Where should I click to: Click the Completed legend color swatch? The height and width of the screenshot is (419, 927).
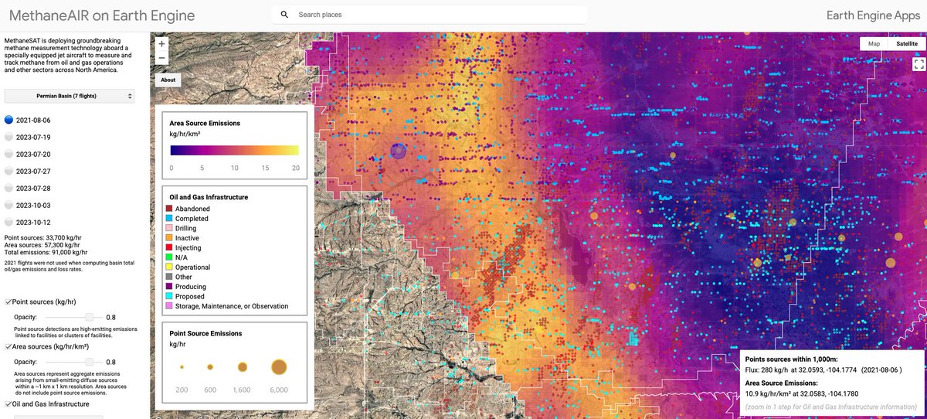pyautogui.click(x=169, y=219)
